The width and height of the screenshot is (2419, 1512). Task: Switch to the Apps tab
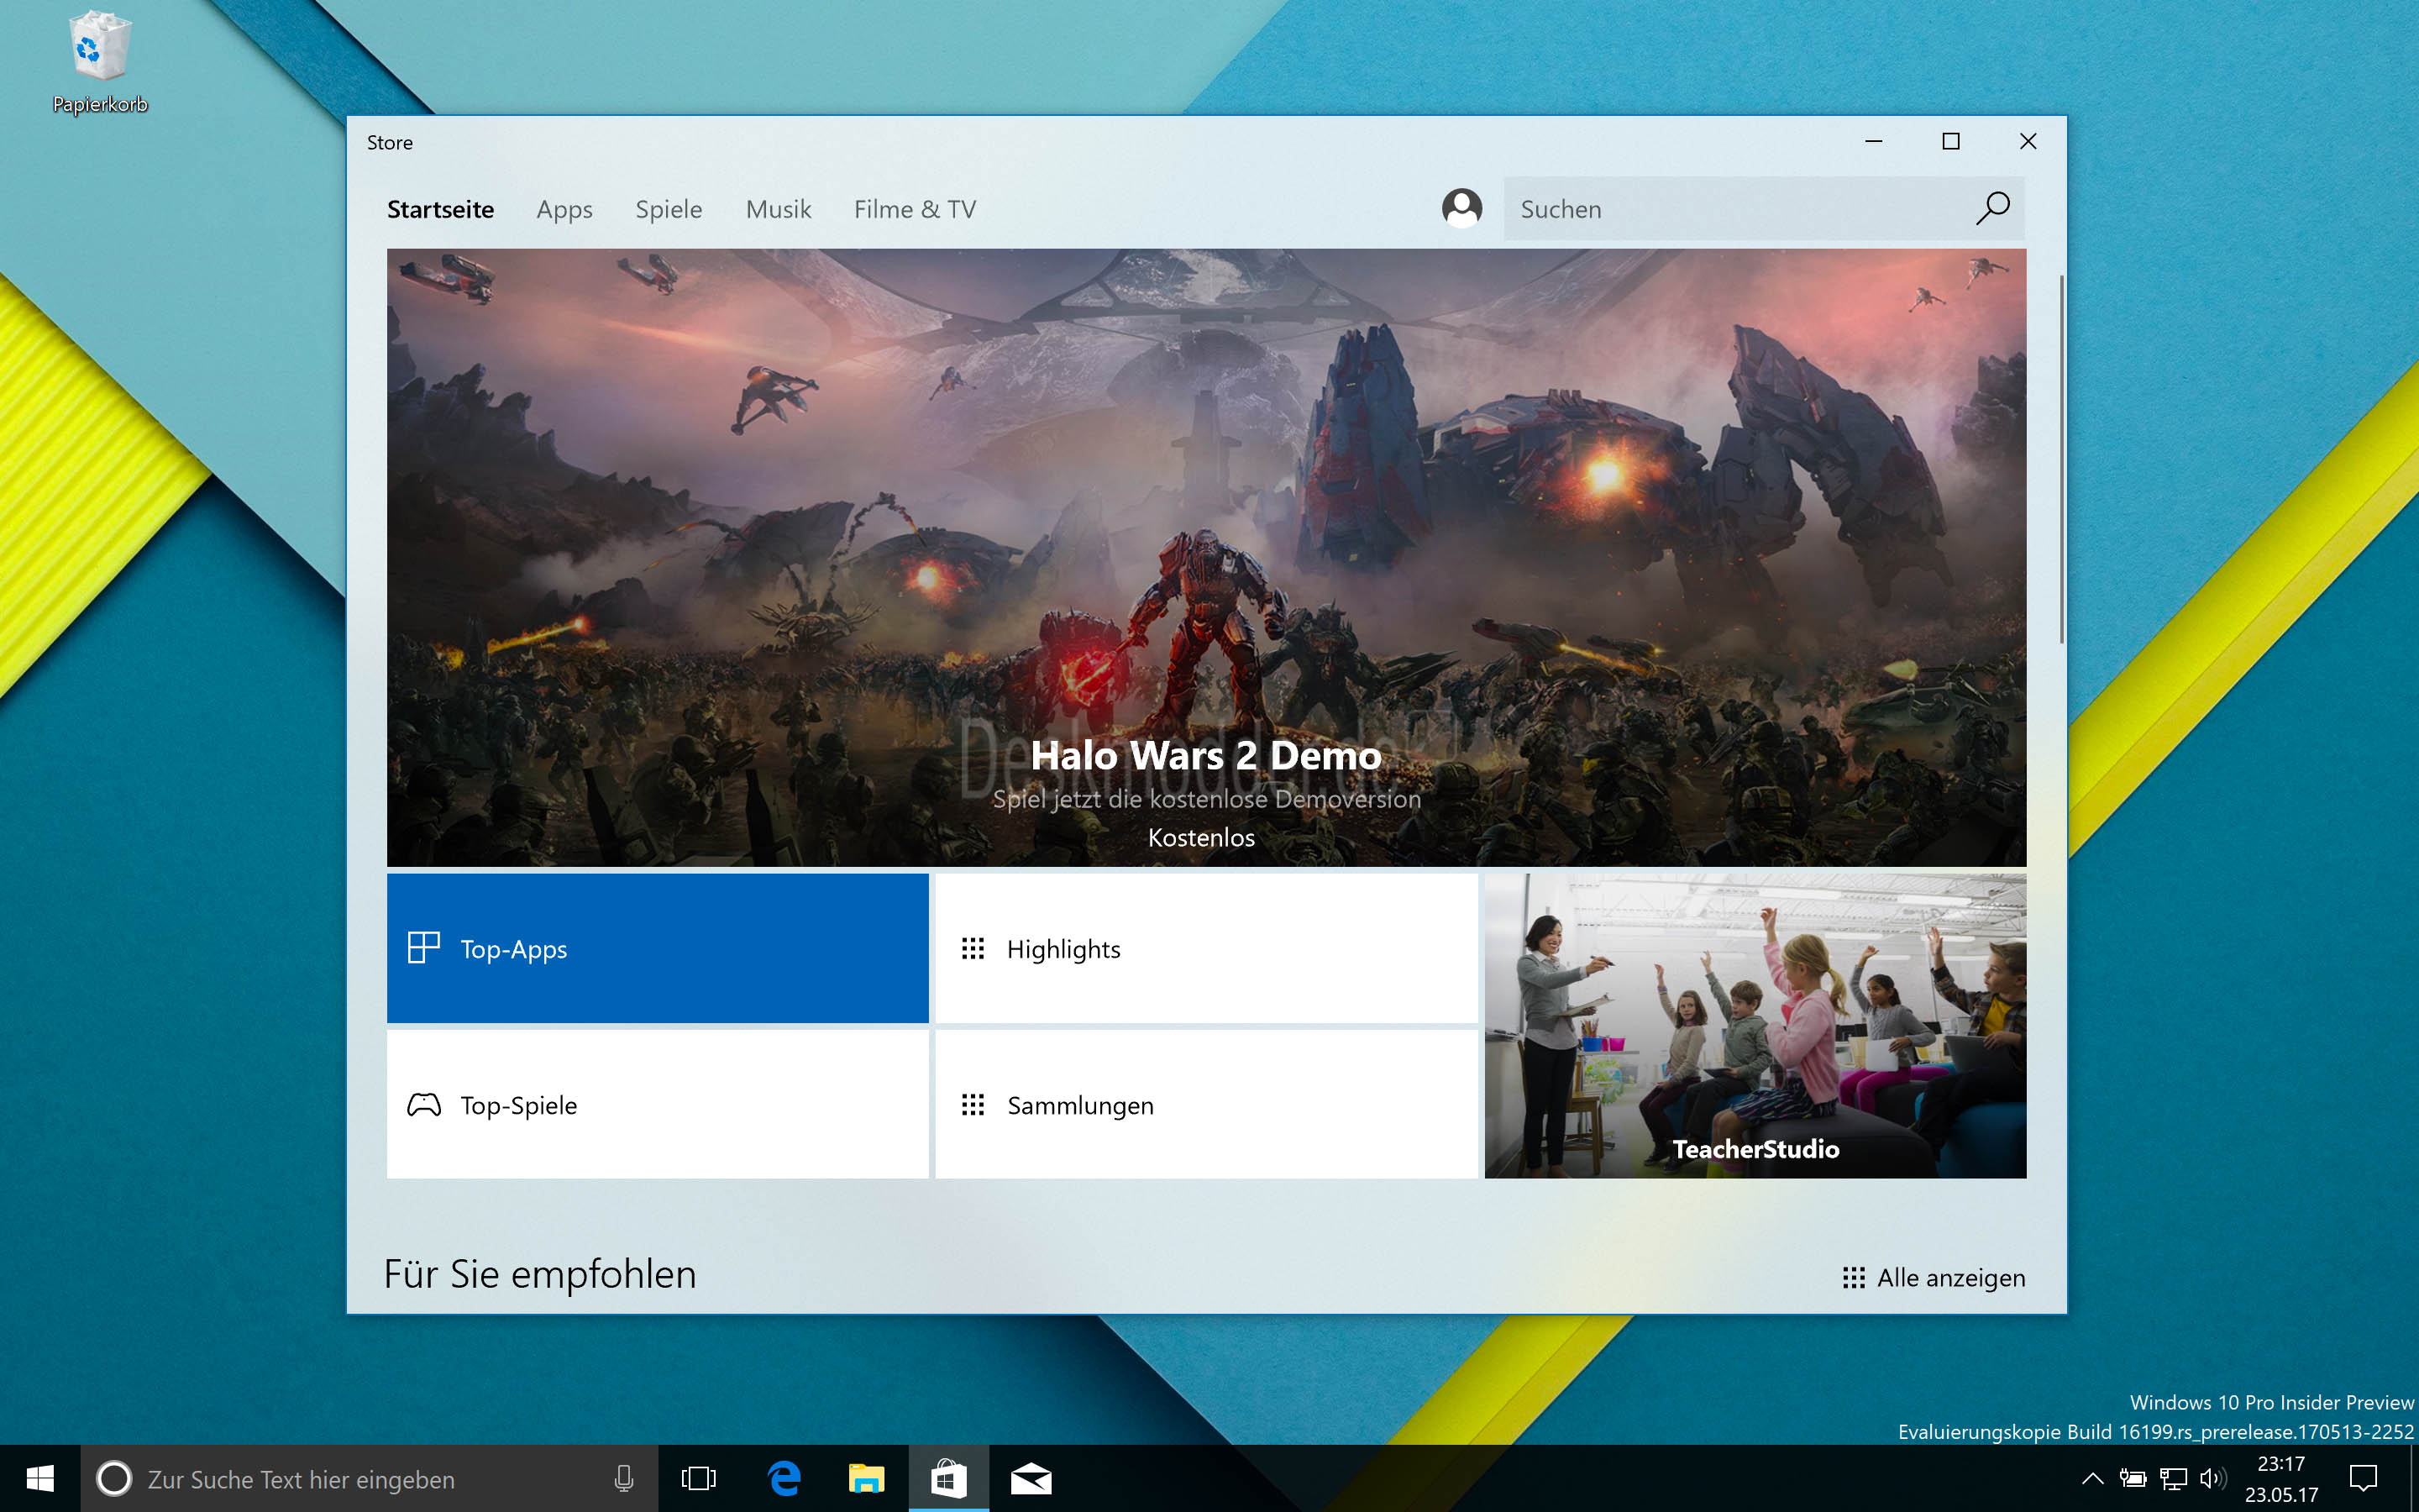(564, 209)
